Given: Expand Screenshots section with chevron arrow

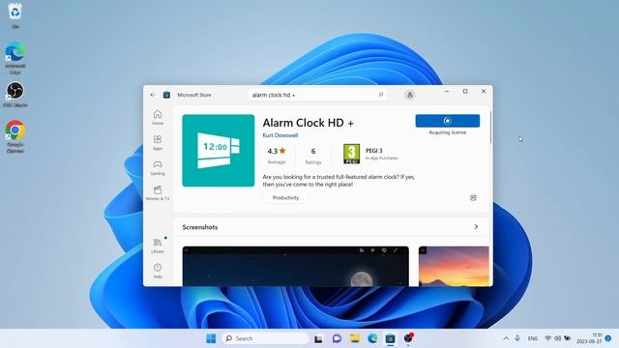Looking at the screenshot, I should point(476,227).
